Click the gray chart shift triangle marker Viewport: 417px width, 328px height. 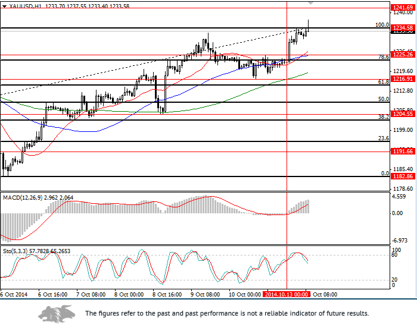310,3
